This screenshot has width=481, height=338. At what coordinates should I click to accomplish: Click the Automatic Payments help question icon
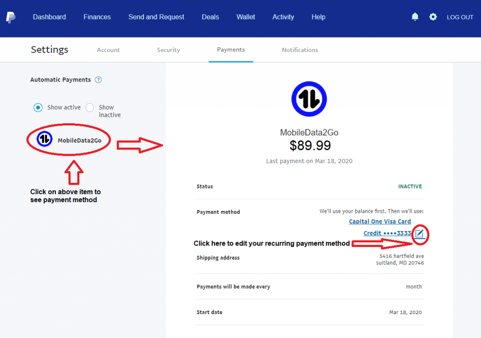coord(98,80)
